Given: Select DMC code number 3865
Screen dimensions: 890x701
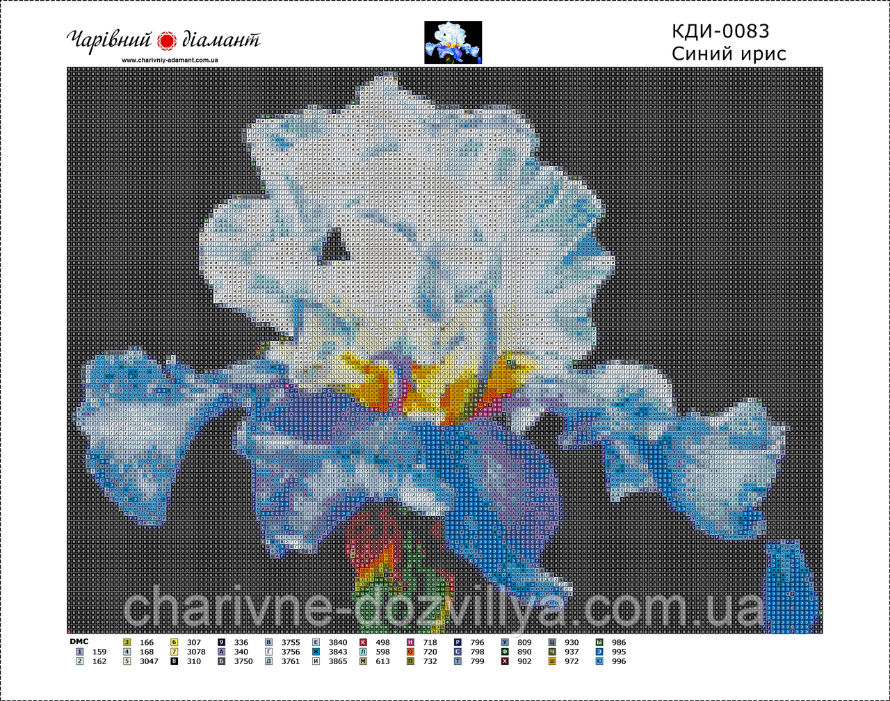Looking at the screenshot, I should 338,662.
